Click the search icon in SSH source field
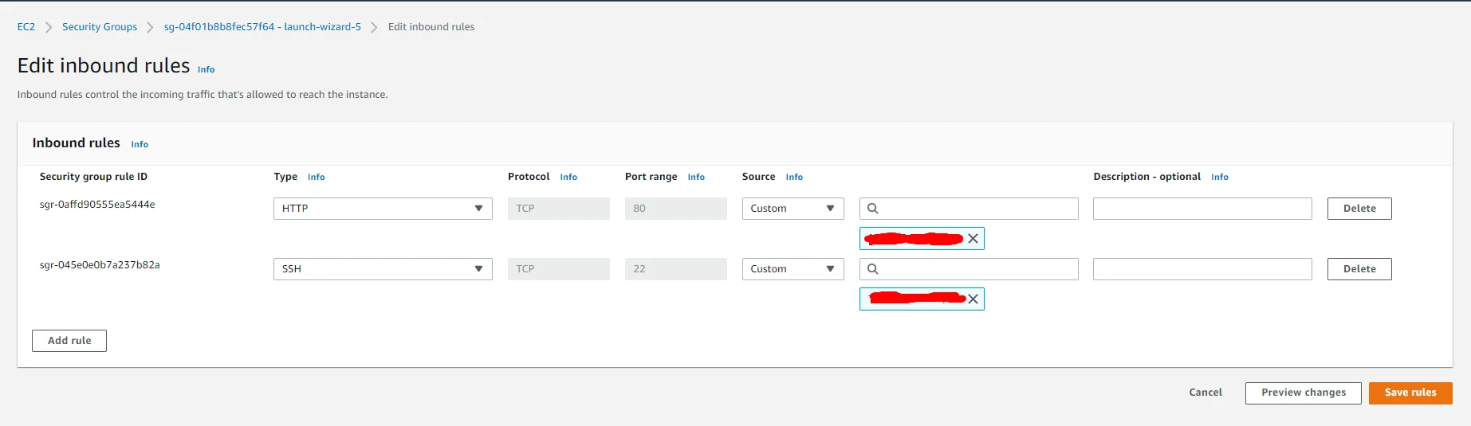Viewport: 1471px width, 426px height. click(873, 269)
